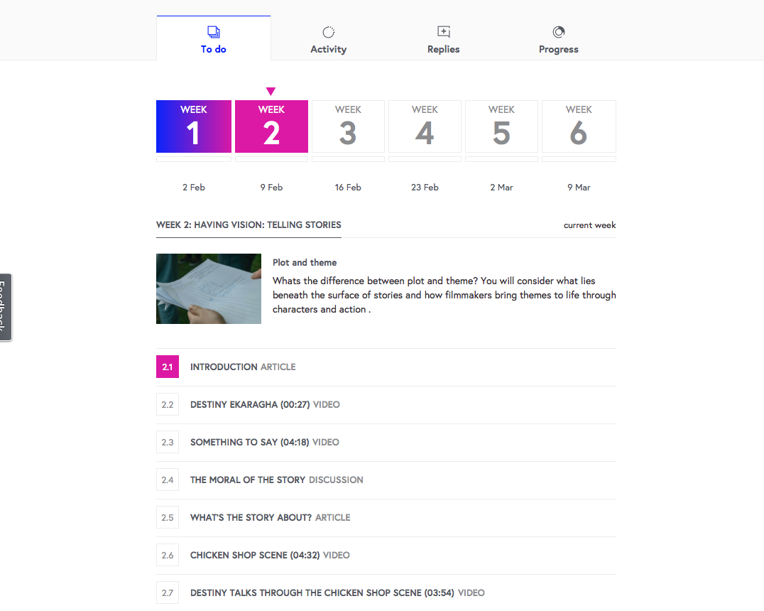Select the 2.1 step number badge
The width and height of the screenshot is (764, 611).
click(x=167, y=367)
